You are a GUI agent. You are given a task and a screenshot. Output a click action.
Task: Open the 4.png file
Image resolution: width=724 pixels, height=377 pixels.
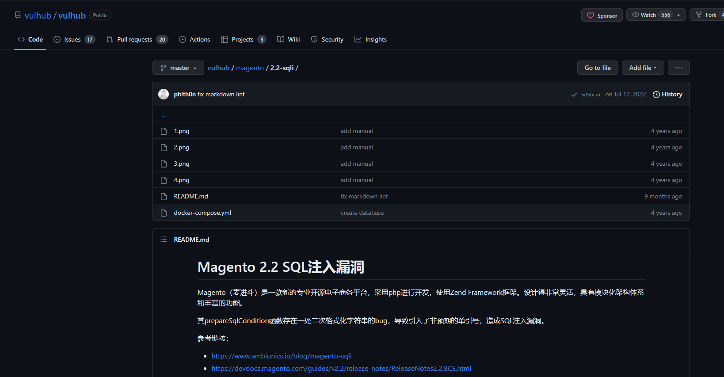point(182,180)
